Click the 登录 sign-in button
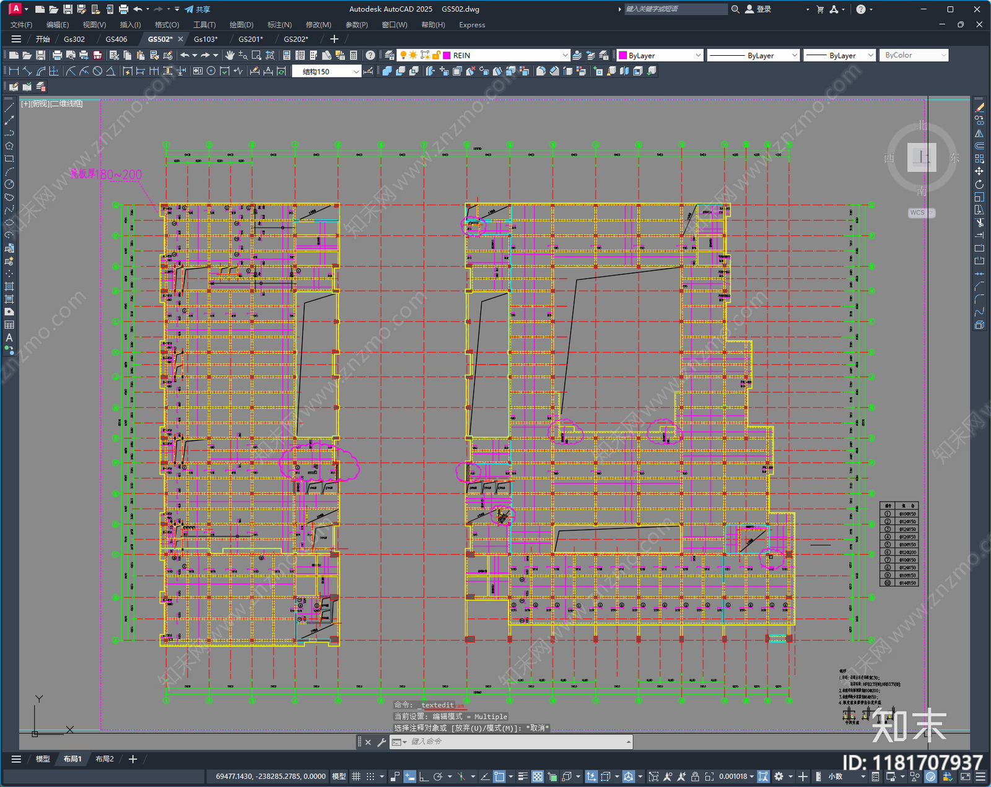 point(758,9)
